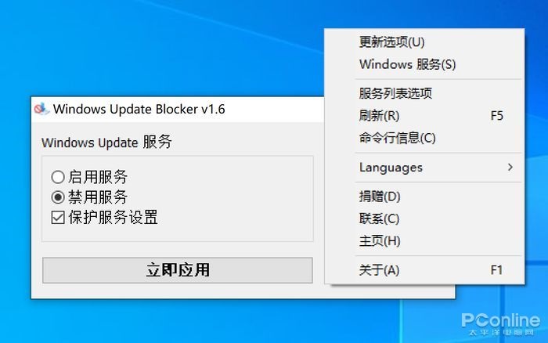This screenshot has width=548, height=343.
Task: Click 捐赠(D) menu item
Action: 424,197
